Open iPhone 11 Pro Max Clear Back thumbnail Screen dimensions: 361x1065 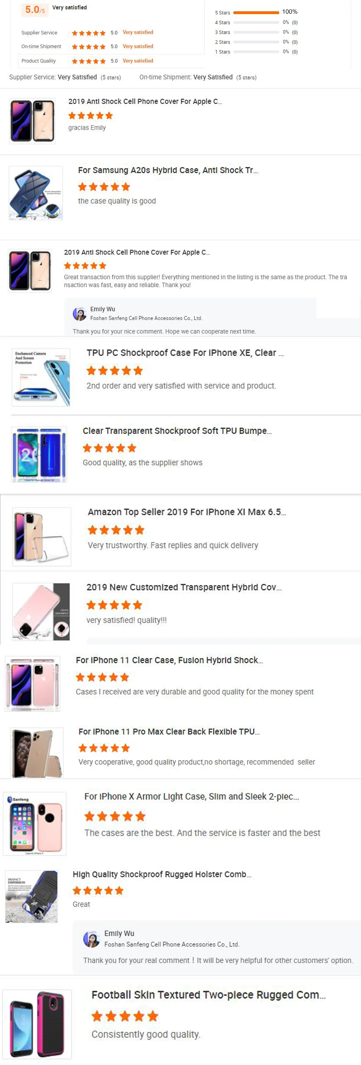click(37, 752)
